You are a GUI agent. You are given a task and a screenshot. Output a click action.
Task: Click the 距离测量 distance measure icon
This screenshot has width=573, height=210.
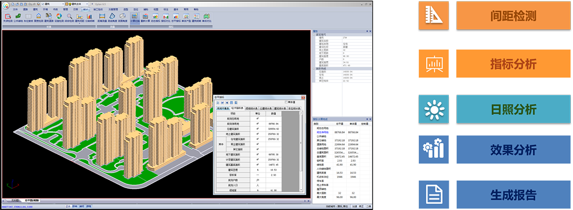[102, 17]
